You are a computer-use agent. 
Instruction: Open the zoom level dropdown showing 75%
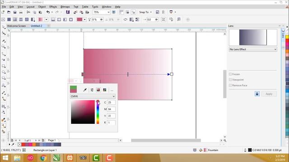pyautogui.click(x=108, y=12)
